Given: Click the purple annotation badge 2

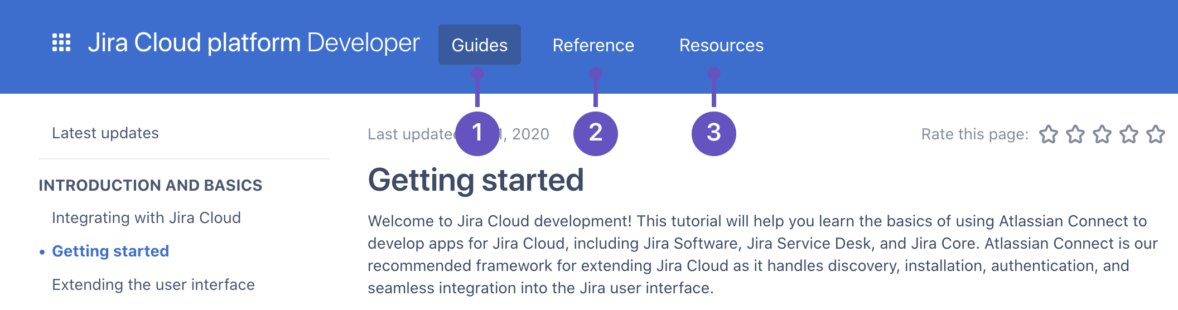Looking at the screenshot, I should tap(596, 134).
